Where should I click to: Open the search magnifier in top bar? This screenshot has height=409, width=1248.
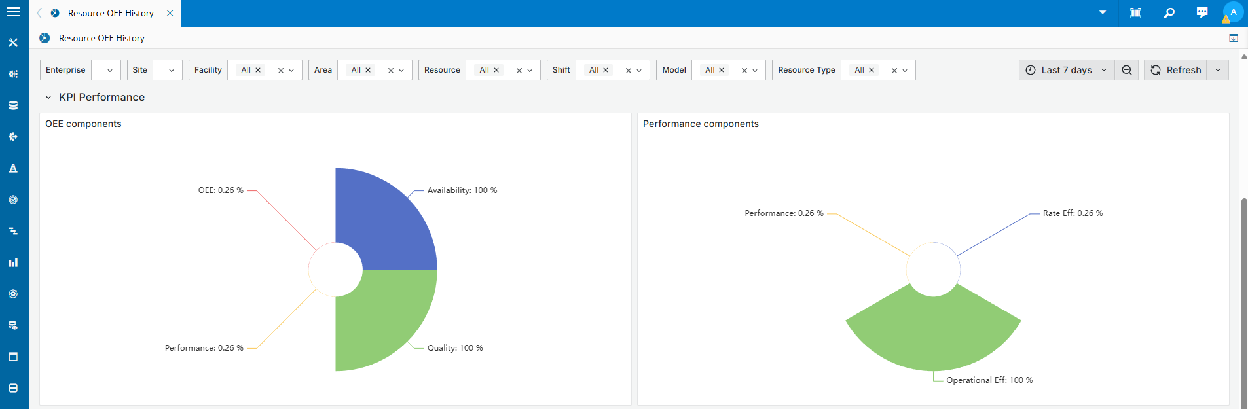click(1169, 13)
